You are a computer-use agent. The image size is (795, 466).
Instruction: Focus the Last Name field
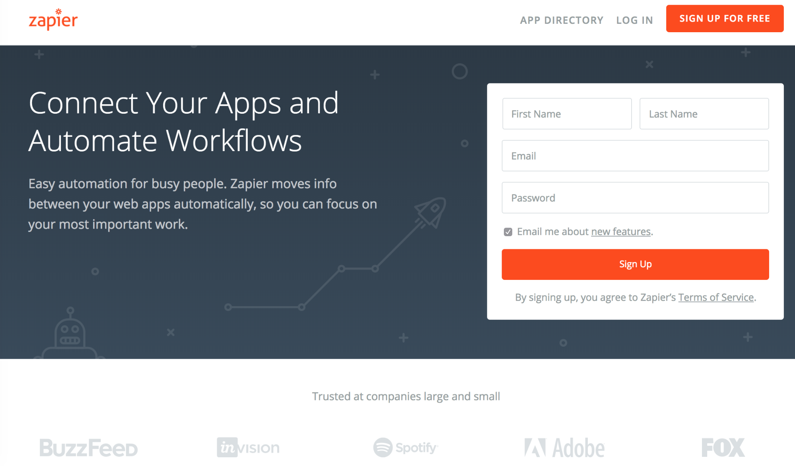click(704, 114)
